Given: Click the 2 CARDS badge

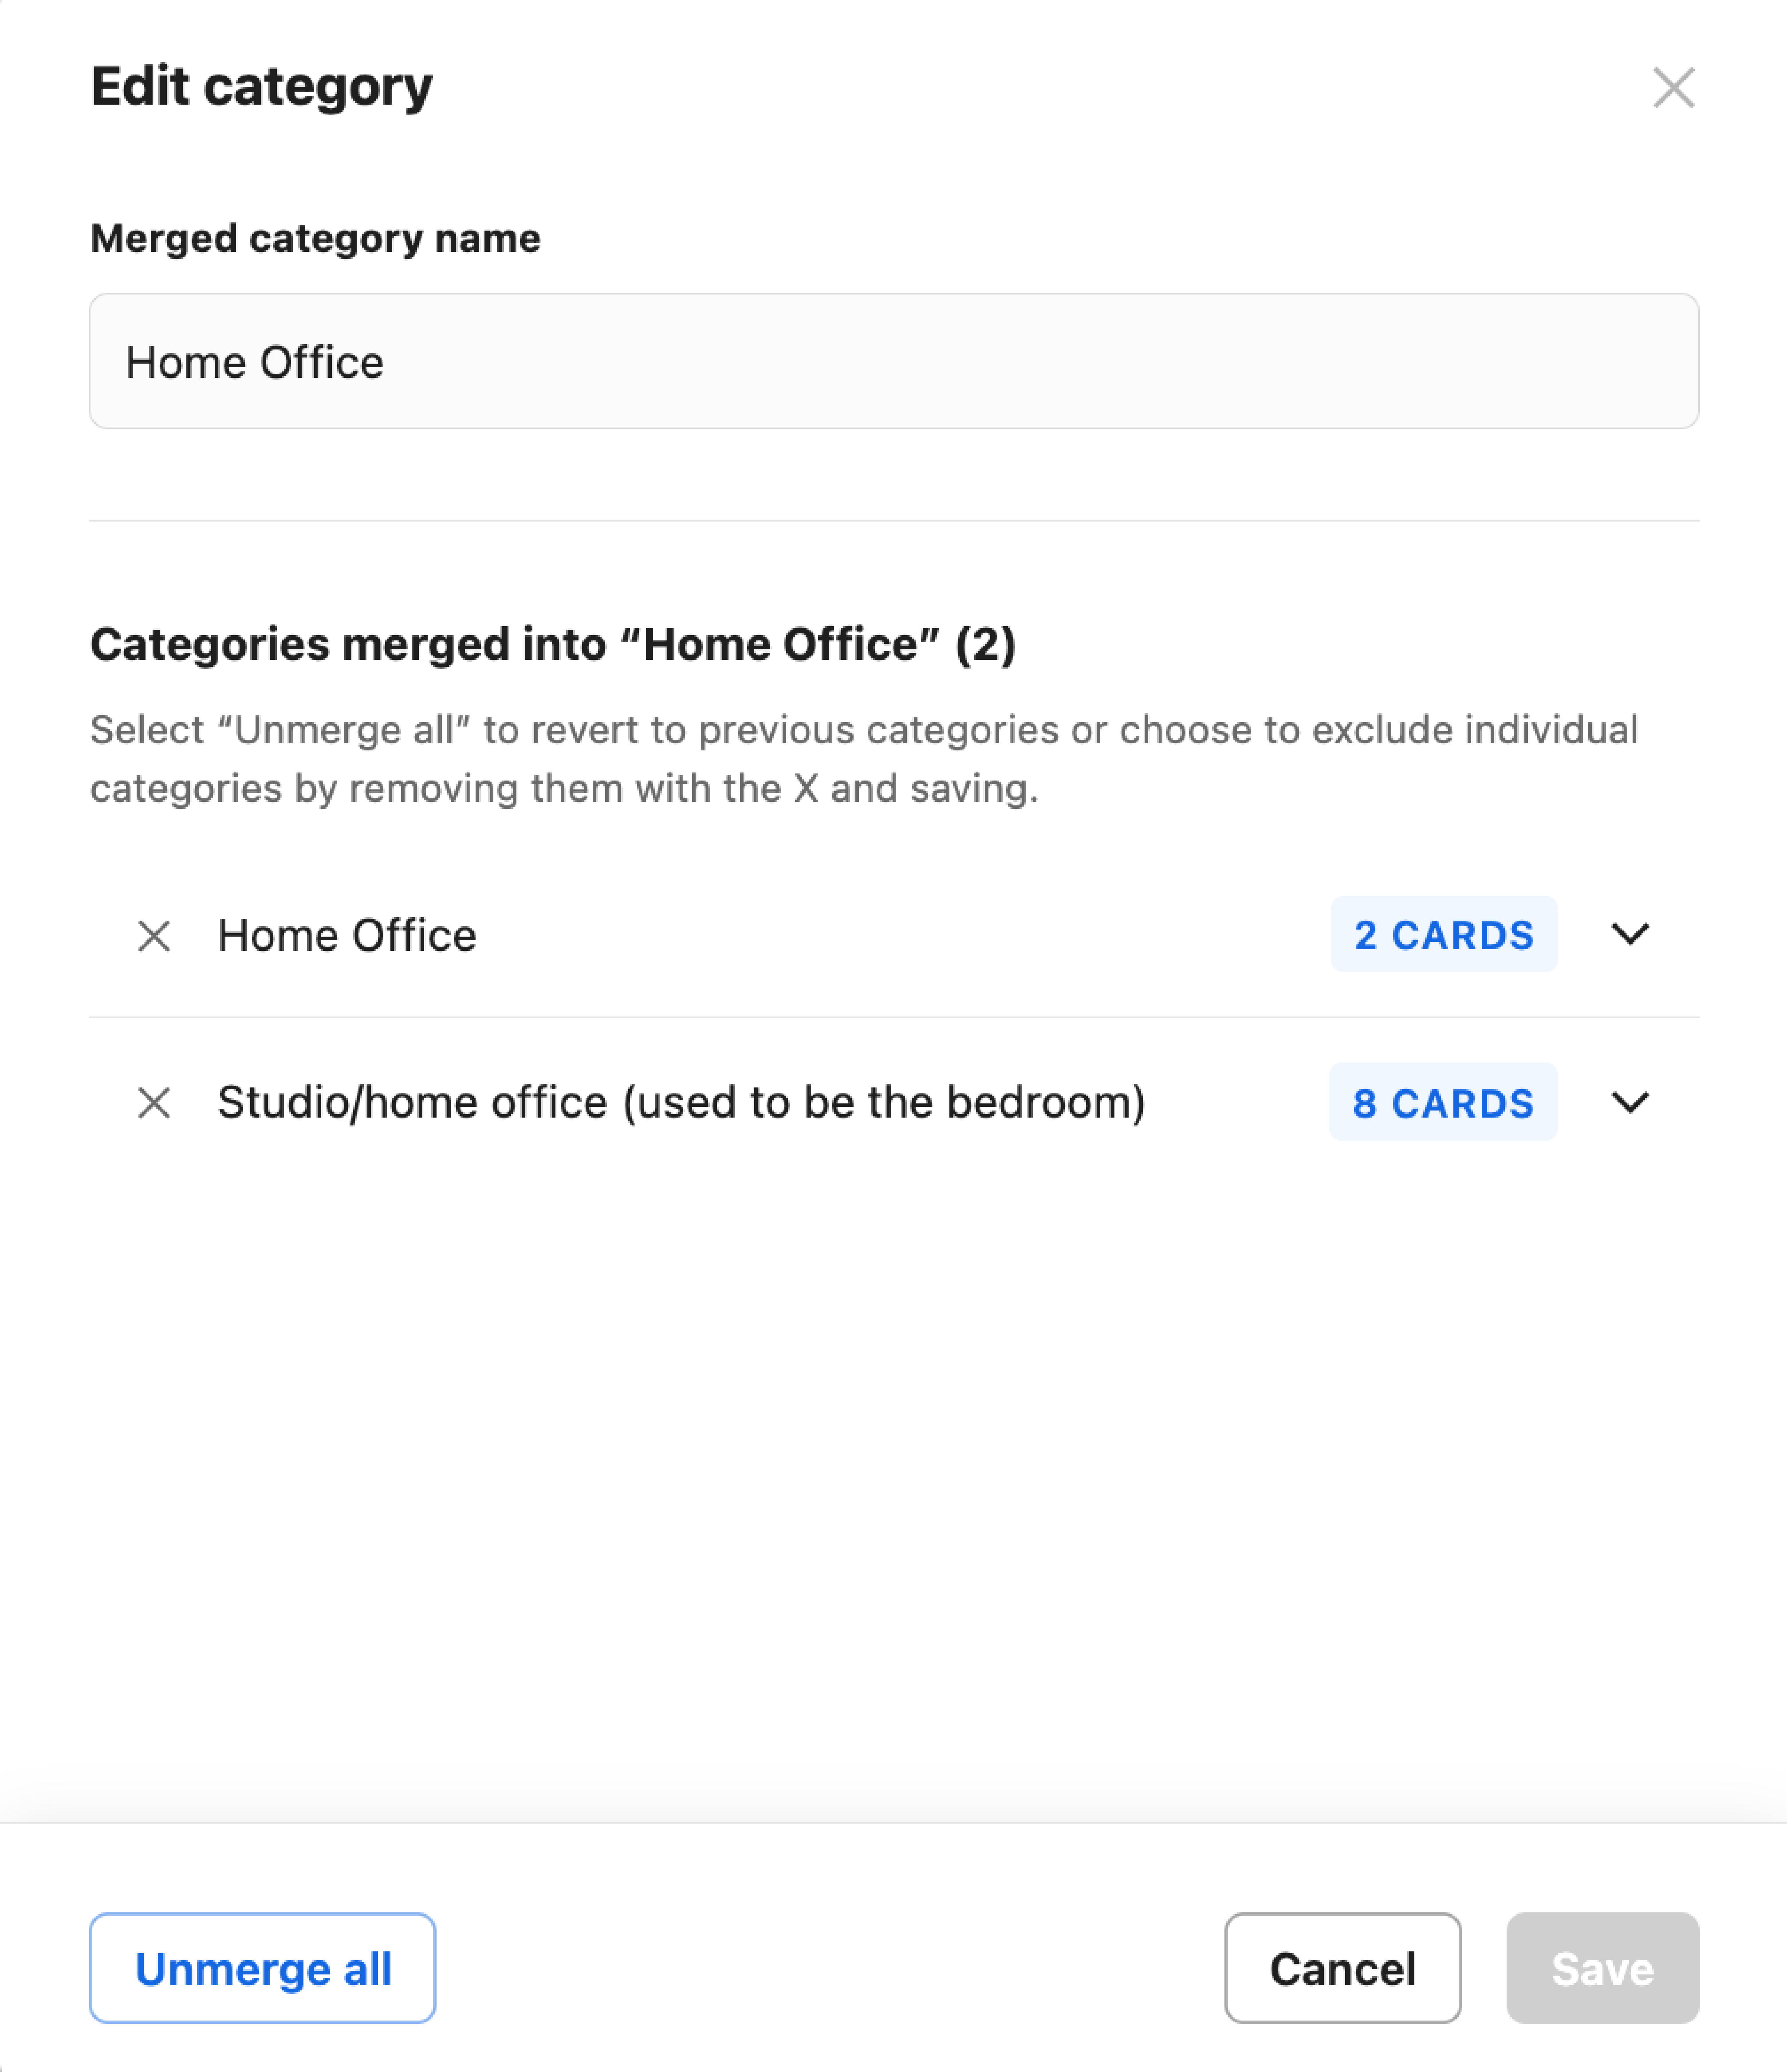Looking at the screenshot, I should click(x=1443, y=935).
